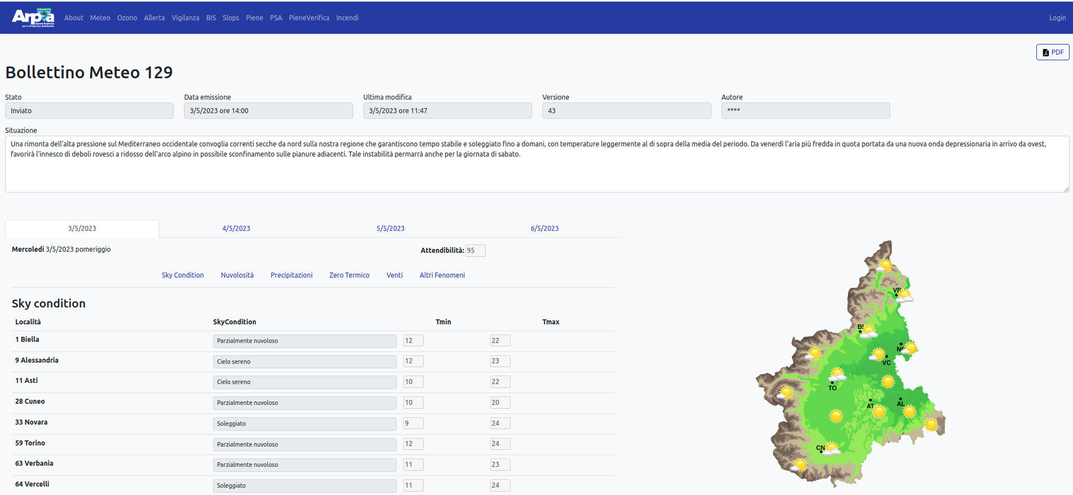Image resolution: width=1073 pixels, height=495 pixels.
Task: Click sun icon near AT on map
Action: point(879,412)
